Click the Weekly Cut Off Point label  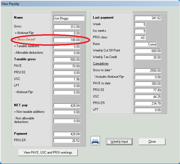coord(106,50)
